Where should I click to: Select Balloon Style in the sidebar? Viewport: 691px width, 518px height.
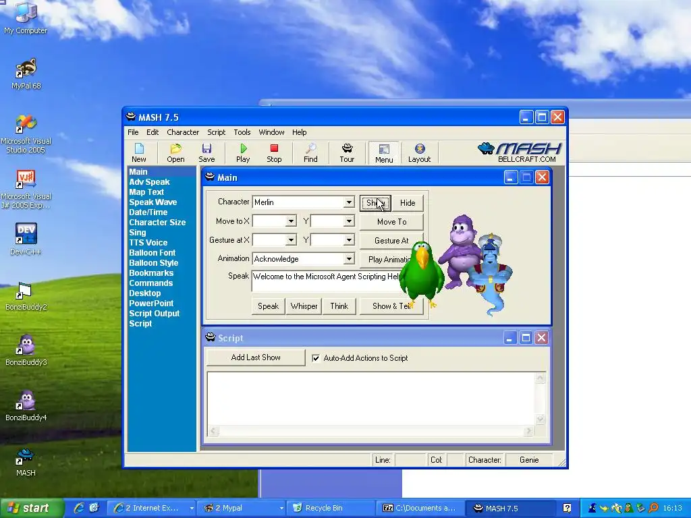[154, 263]
